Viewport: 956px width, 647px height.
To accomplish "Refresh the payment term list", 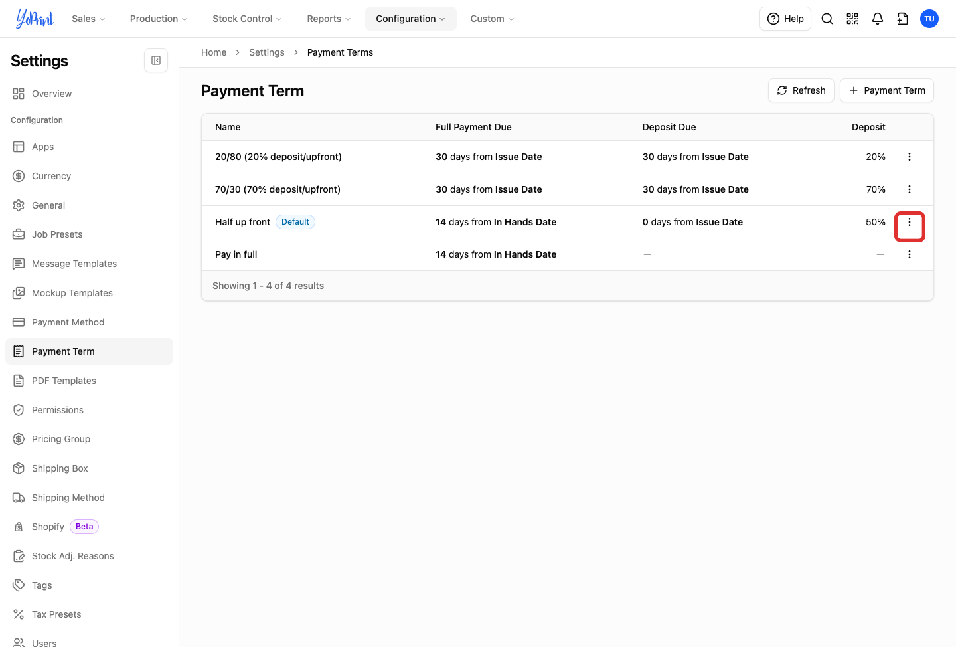I will 801,90.
